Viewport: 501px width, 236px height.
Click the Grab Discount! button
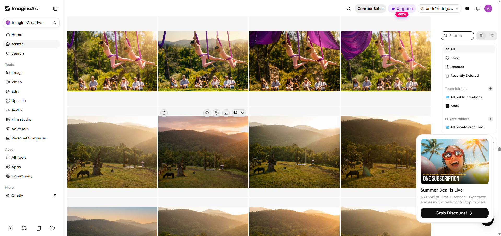click(x=455, y=213)
